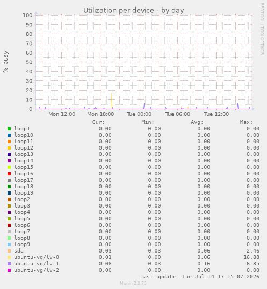
Task: Click the 'Tue 06:00' x-axis label
Action: 178,114
